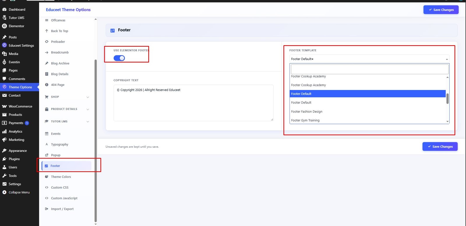Screen dimensions: 466x226
Task: Click the Comments speech bubble icon
Action: (x=4, y=79)
